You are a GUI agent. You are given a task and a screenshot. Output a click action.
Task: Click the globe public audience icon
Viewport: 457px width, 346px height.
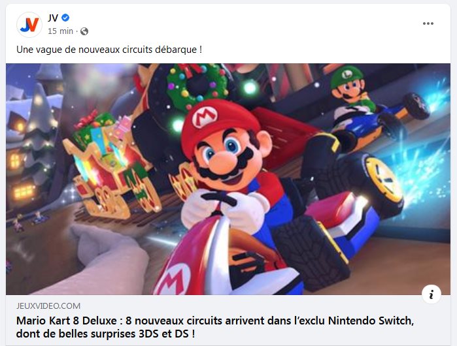point(84,31)
